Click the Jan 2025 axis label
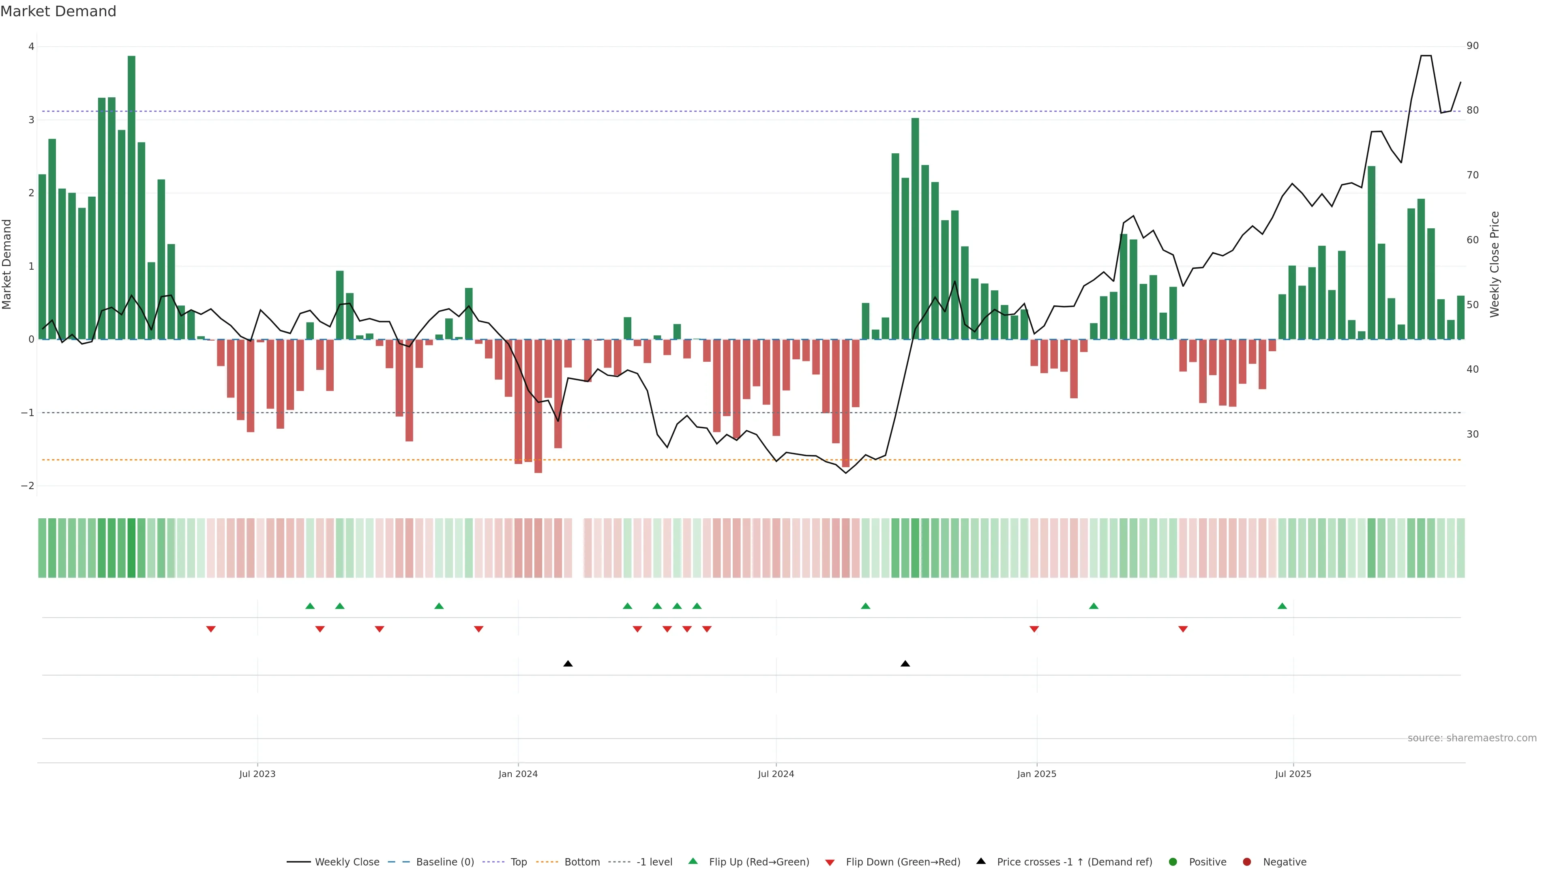 [x=1037, y=774]
